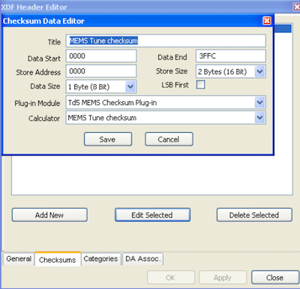Click Delete Selected button

254,215
